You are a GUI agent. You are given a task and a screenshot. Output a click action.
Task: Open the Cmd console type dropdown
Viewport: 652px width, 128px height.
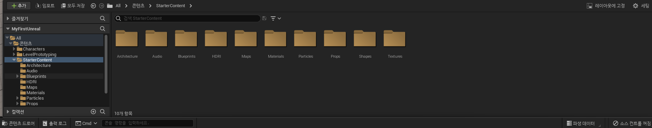(x=86, y=123)
